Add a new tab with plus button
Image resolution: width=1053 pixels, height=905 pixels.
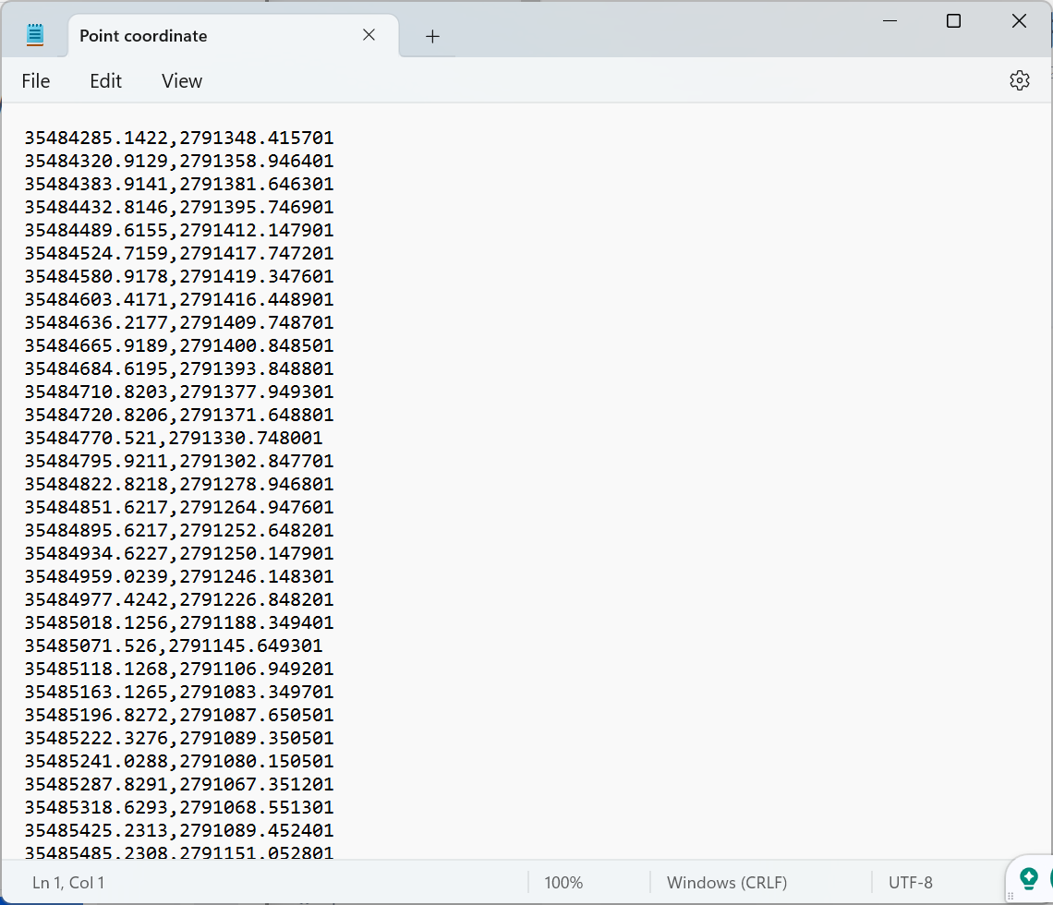[x=432, y=36]
